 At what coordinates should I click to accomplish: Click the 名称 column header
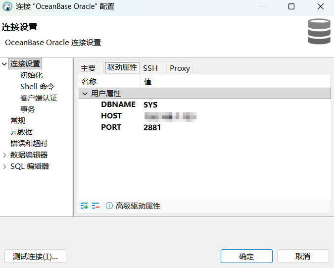pyautogui.click(x=109, y=81)
